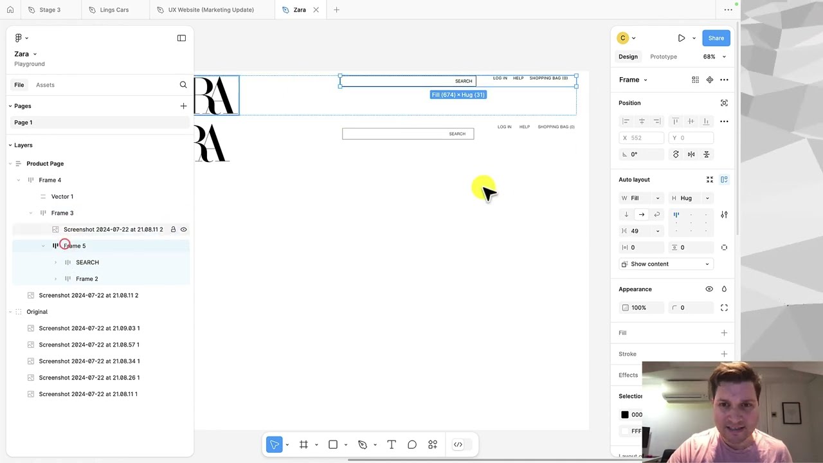
Task: Toggle Dev Mode in bottom toolbar
Action: 458,444
